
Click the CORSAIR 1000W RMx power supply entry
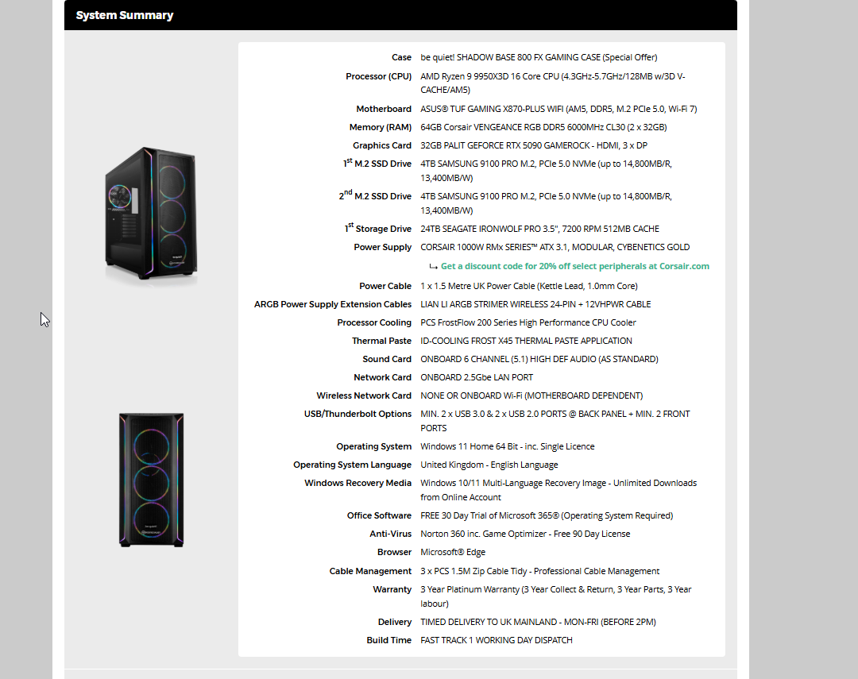pos(555,247)
